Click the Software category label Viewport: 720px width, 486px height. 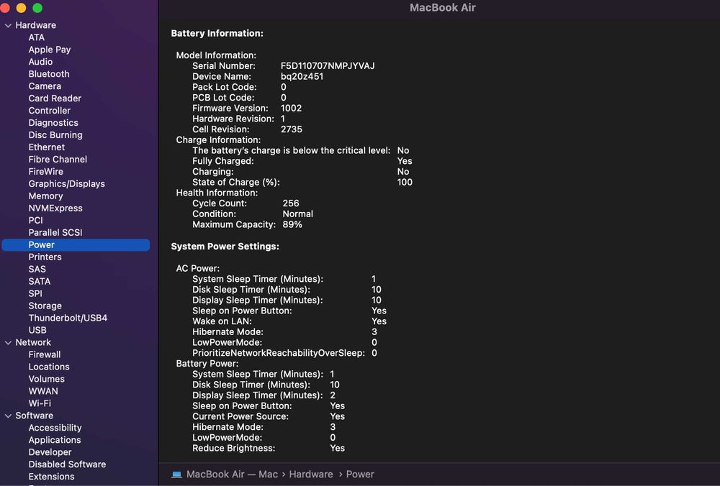click(35, 416)
